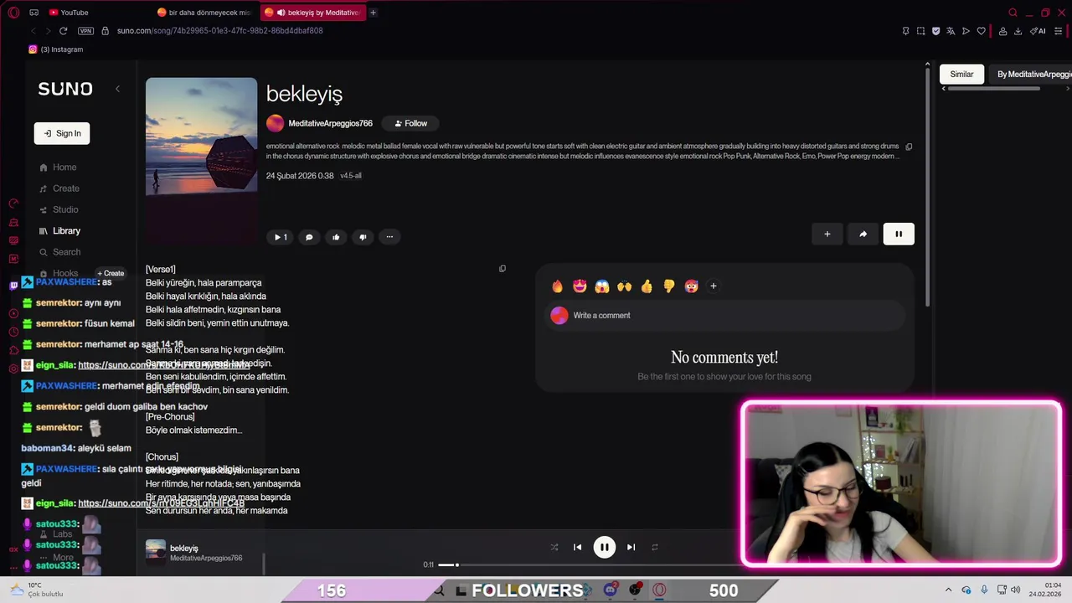Viewport: 1072px width, 603px height.
Task: Open the page translate icon
Action: tap(951, 31)
